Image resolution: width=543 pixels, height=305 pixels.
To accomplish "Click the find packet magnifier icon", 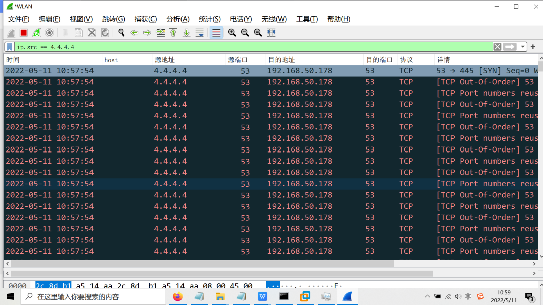I will click(x=121, y=33).
